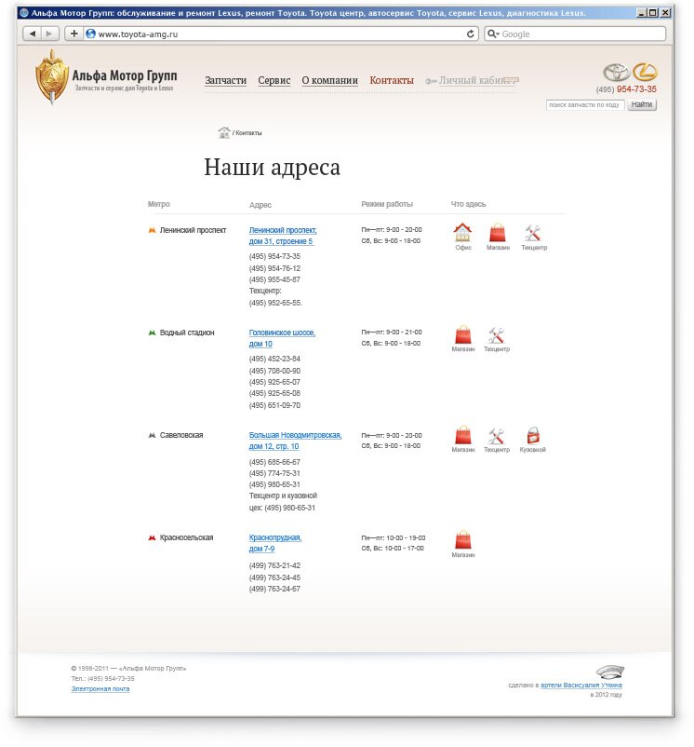Reload the page with the refresh icon
The width and height of the screenshot is (694, 747).
(470, 34)
